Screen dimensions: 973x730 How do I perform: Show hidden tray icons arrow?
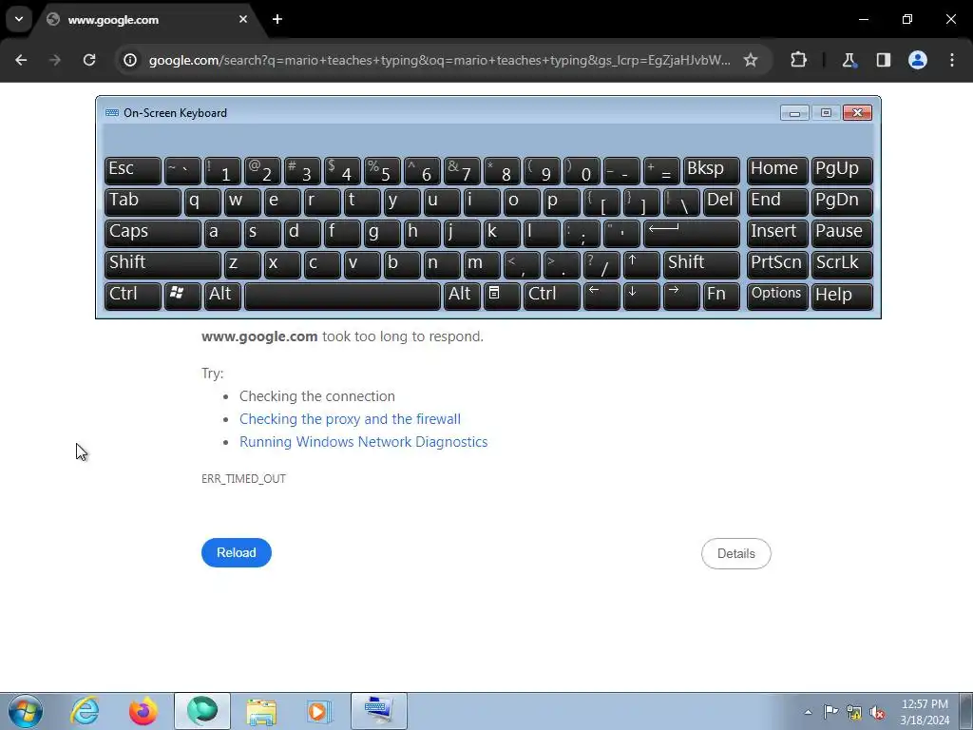pyautogui.click(x=808, y=712)
